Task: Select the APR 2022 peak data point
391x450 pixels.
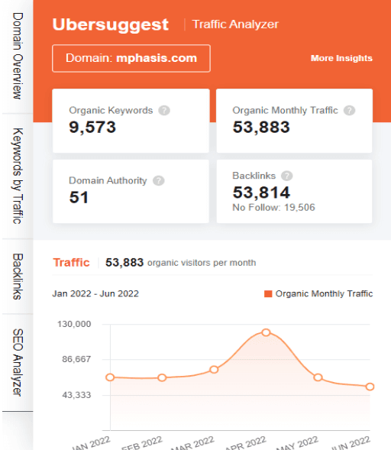Action: 266,332
